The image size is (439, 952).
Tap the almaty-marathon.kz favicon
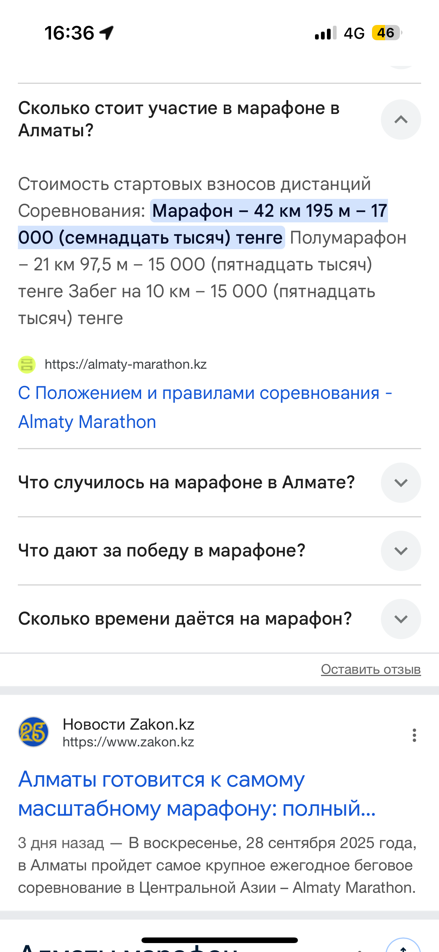click(x=27, y=365)
